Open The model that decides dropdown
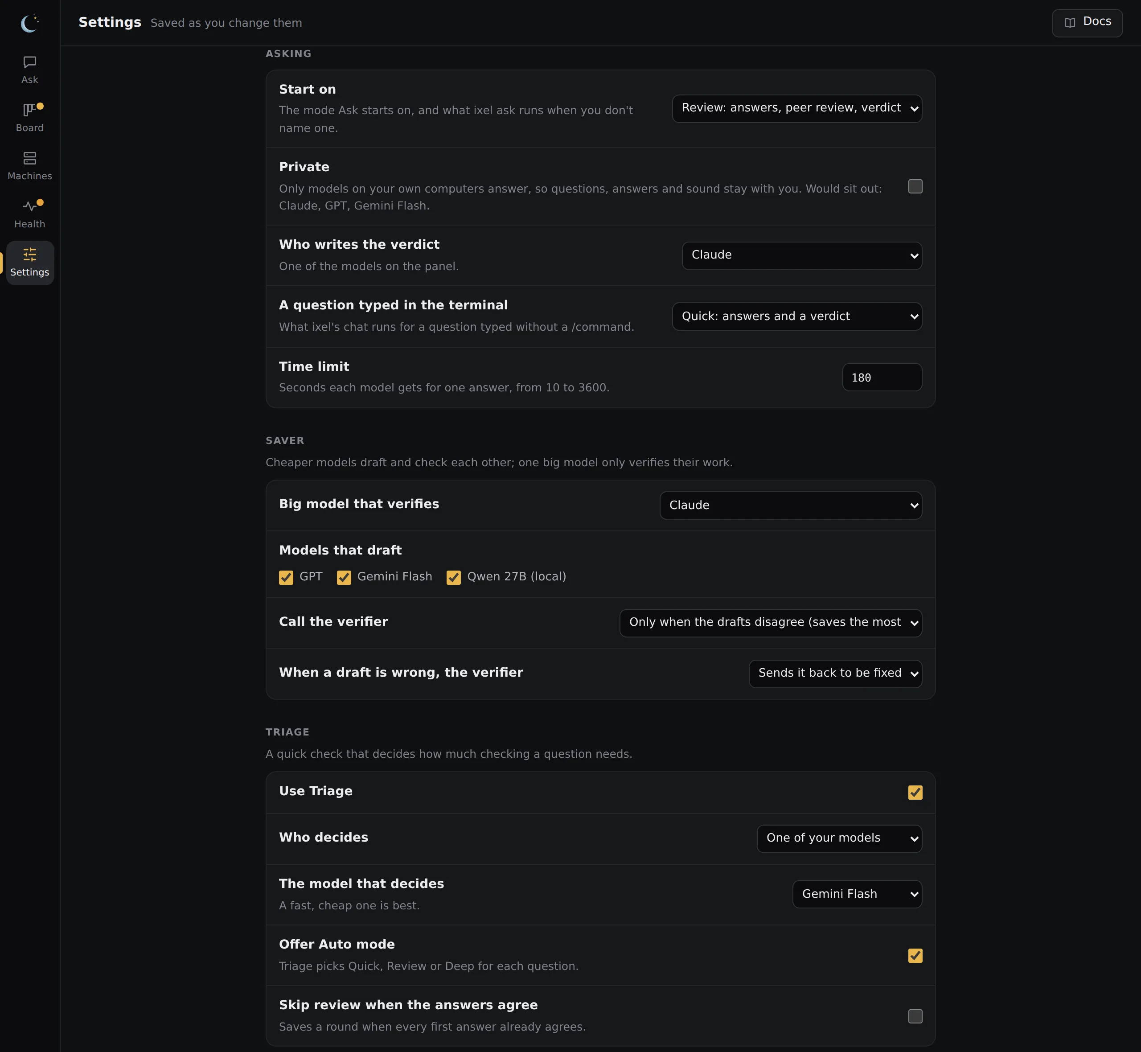The width and height of the screenshot is (1141, 1052). tap(857, 894)
